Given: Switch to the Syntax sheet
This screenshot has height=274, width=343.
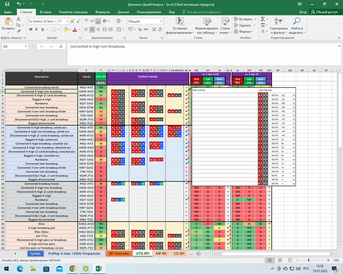Looking at the screenshot, I should pos(35,253).
